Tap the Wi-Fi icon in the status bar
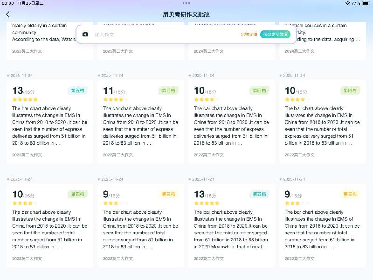 [x=347, y=3]
